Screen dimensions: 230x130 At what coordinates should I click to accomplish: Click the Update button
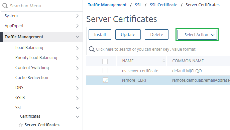coord(128,35)
